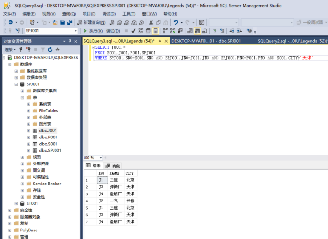Open the undo history dropdown arrow

[x=182, y=22]
